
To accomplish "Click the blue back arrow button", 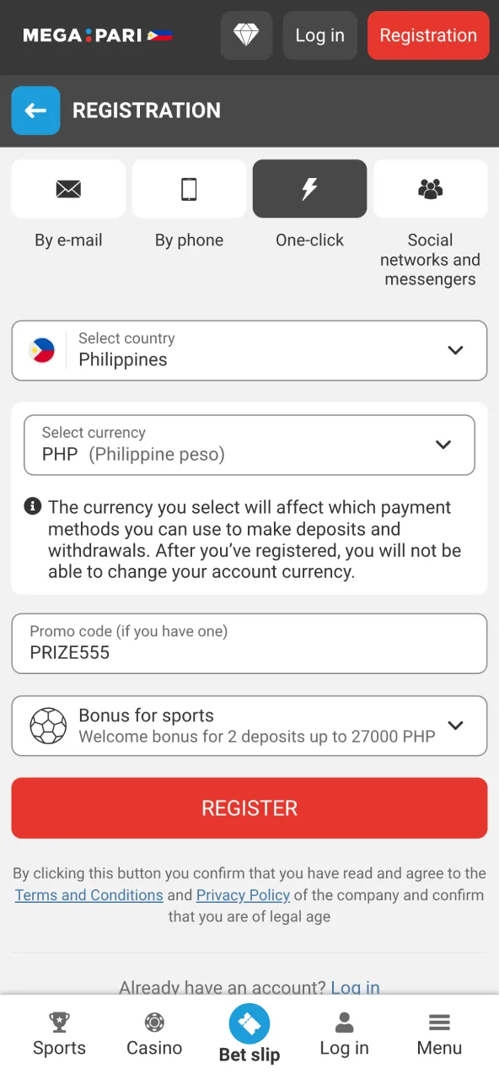I will [x=35, y=111].
